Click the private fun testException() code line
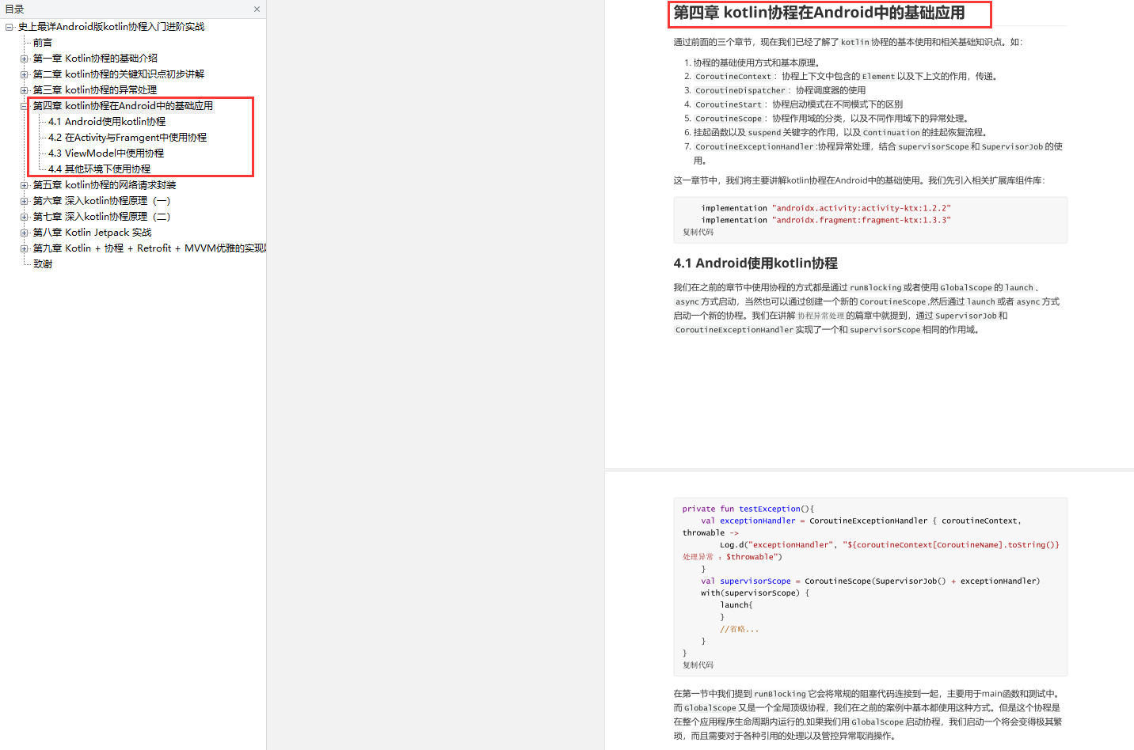 click(748, 509)
